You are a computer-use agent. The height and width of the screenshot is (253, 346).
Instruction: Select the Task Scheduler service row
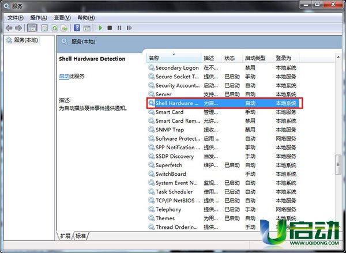tap(174, 192)
